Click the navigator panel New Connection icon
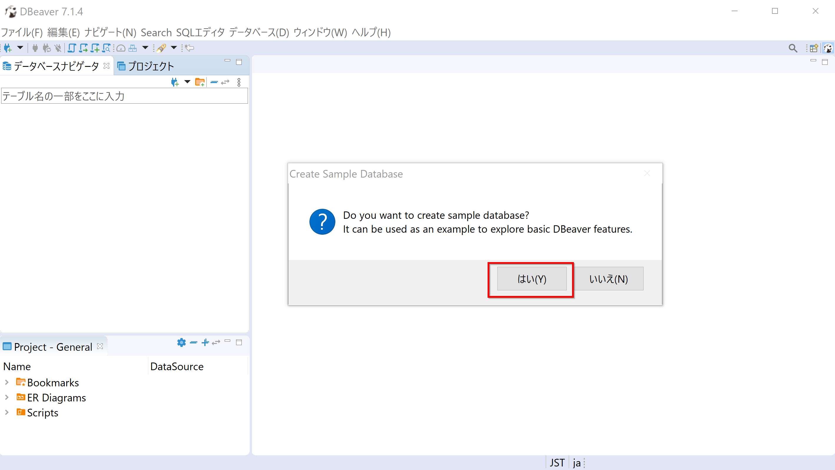This screenshot has width=835, height=470. point(175,82)
